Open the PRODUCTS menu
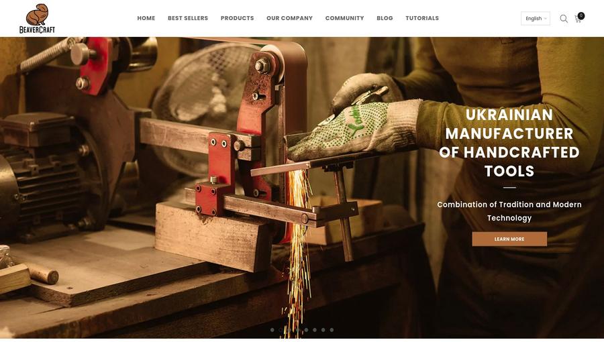The width and height of the screenshot is (604, 342). (x=238, y=18)
